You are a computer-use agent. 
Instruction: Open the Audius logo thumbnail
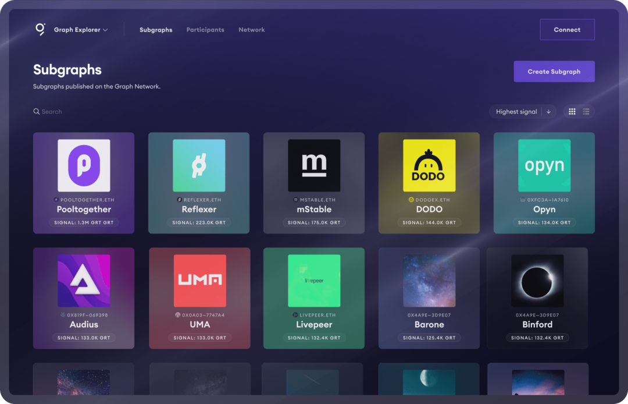84,281
